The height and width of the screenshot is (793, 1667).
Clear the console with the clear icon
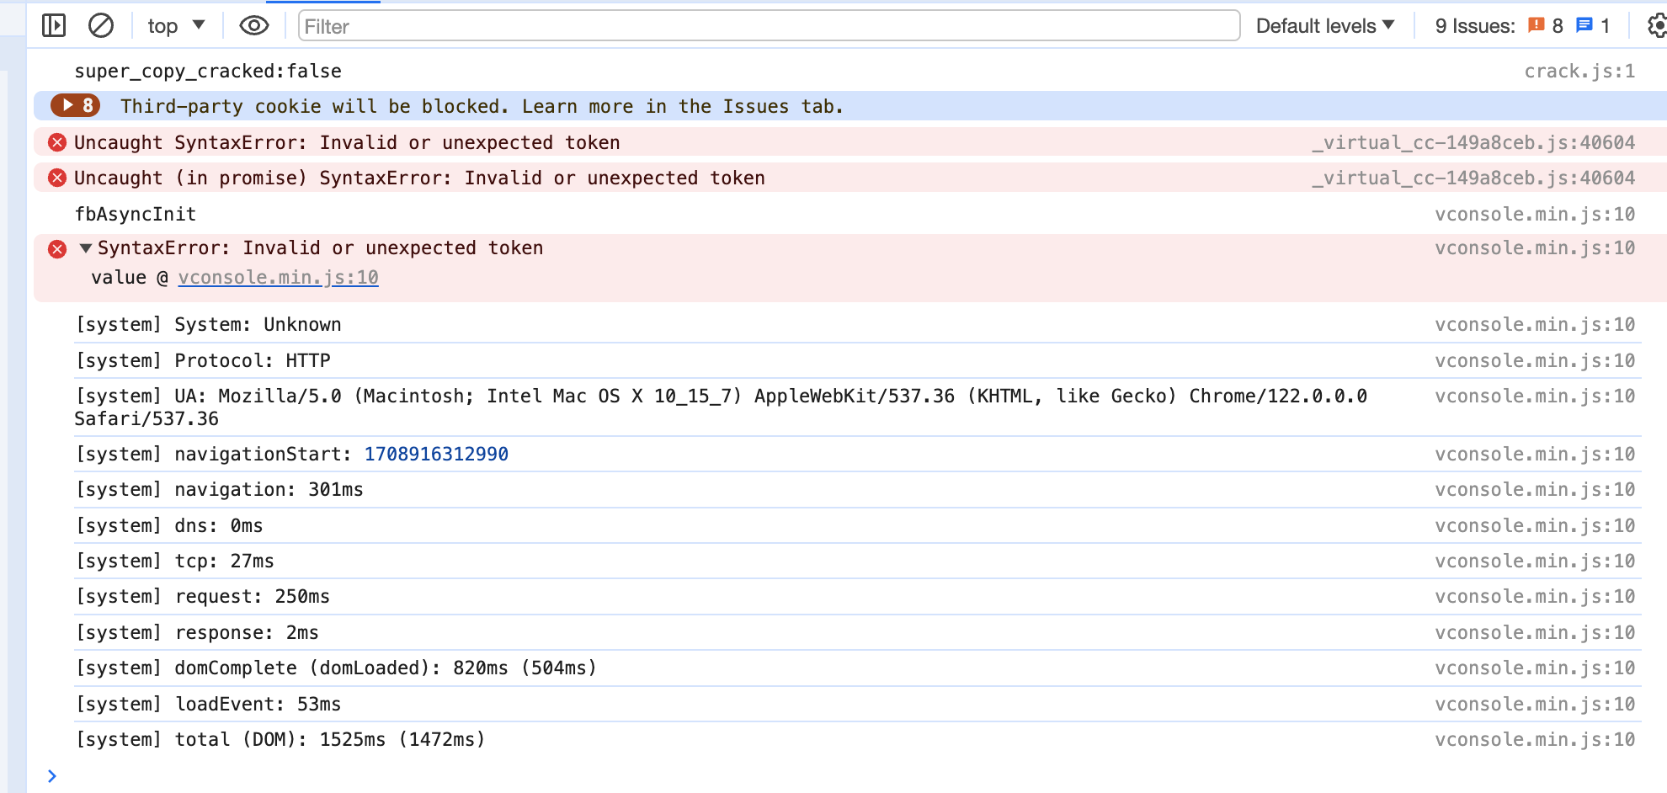(101, 26)
